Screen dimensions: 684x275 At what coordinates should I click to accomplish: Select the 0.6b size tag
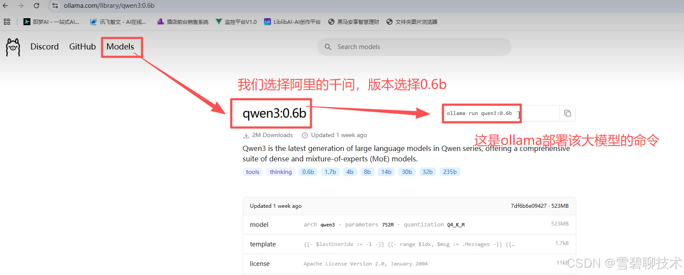tap(308, 172)
